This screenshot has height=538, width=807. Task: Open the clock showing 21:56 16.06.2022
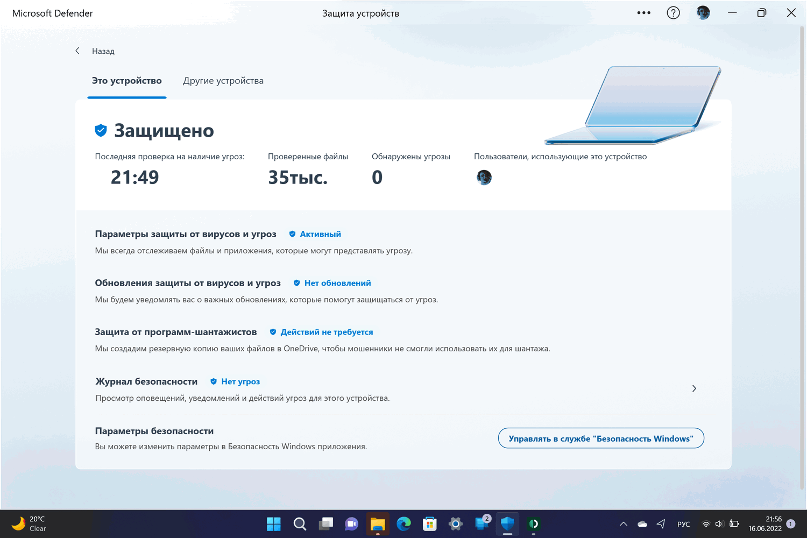click(765, 524)
